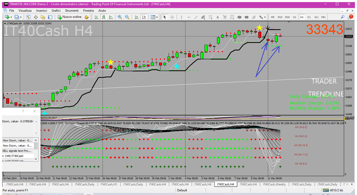This screenshot has height=195, width=357.
Task: Open the search magnifier icon
Action: [343, 17]
